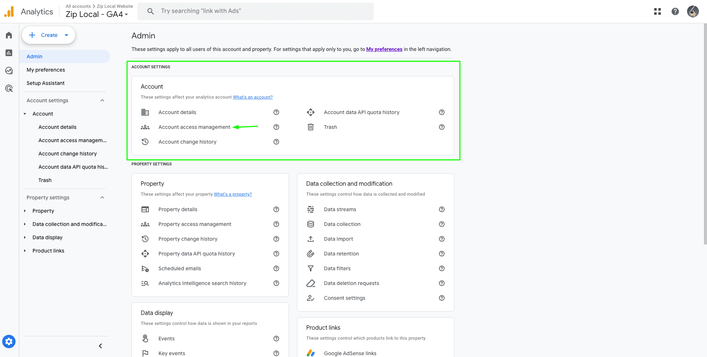Open Property change history
Image resolution: width=707 pixels, height=357 pixels.
click(x=188, y=239)
